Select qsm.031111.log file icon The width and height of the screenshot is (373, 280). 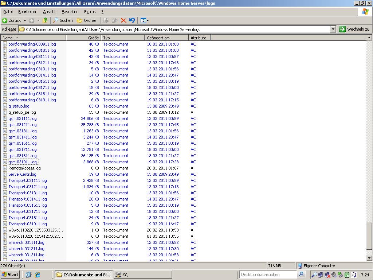[x=5, y=118]
